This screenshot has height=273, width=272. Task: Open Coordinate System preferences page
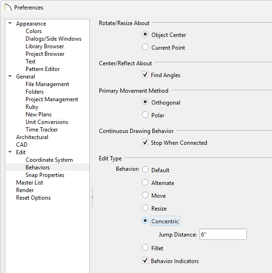coord(49,160)
